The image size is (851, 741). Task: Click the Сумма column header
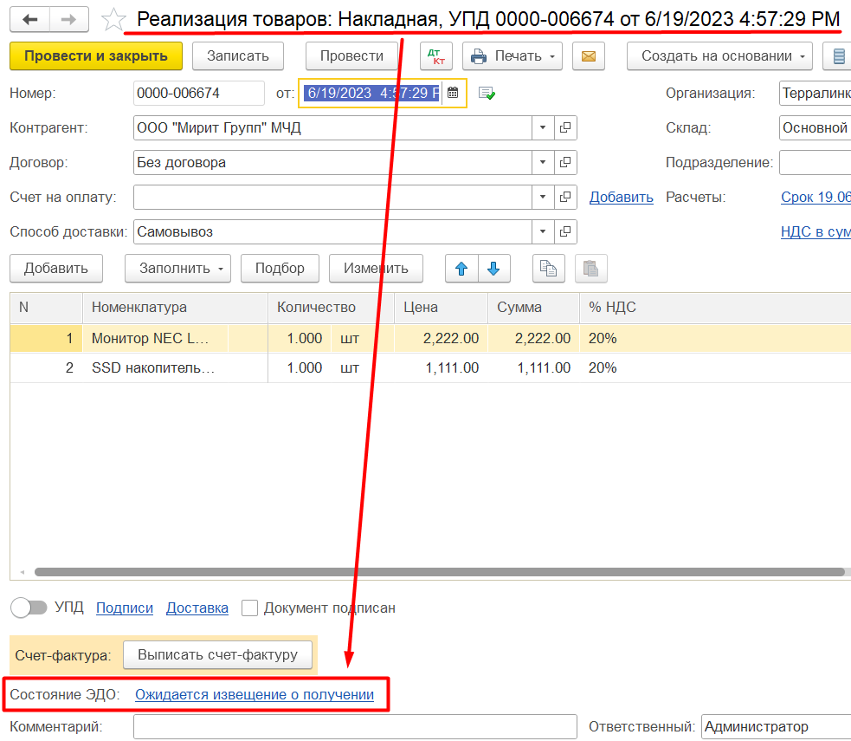534,308
